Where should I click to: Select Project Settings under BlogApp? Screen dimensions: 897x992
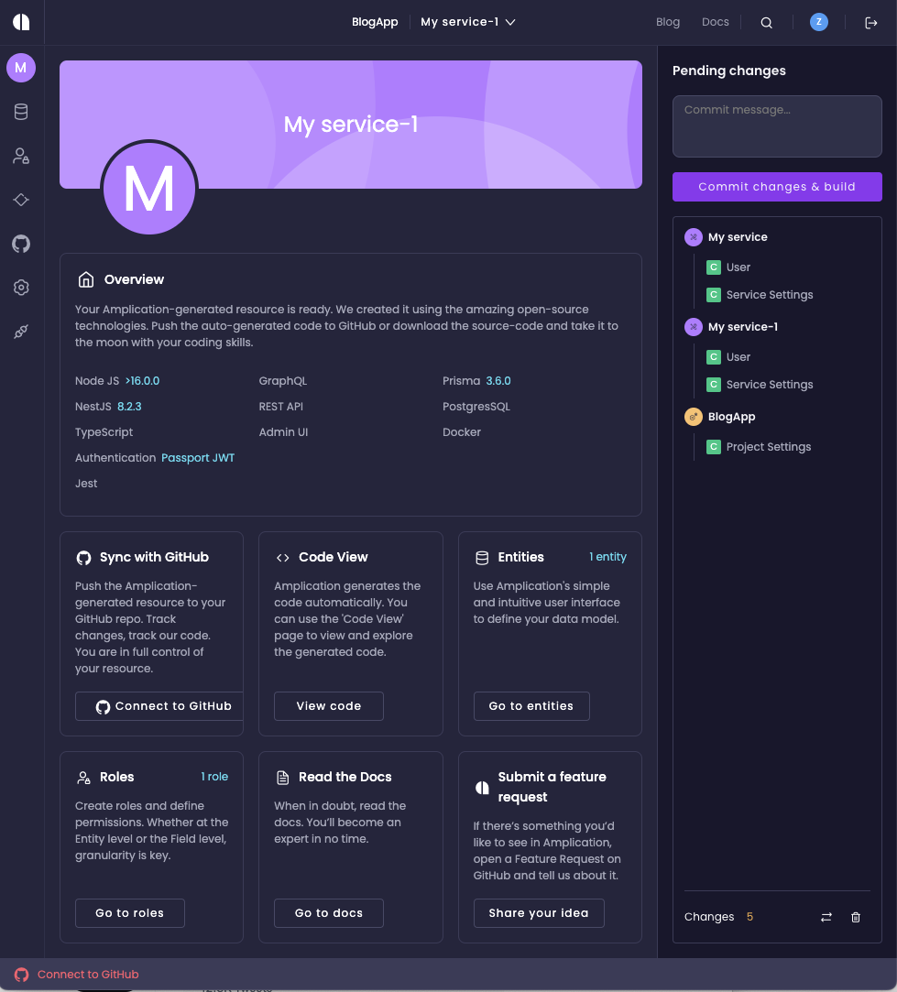[x=769, y=447]
